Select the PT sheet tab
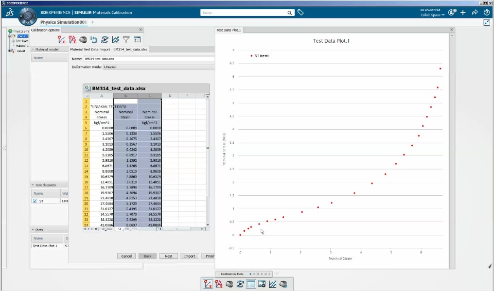 pyautogui.click(x=135, y=229)
